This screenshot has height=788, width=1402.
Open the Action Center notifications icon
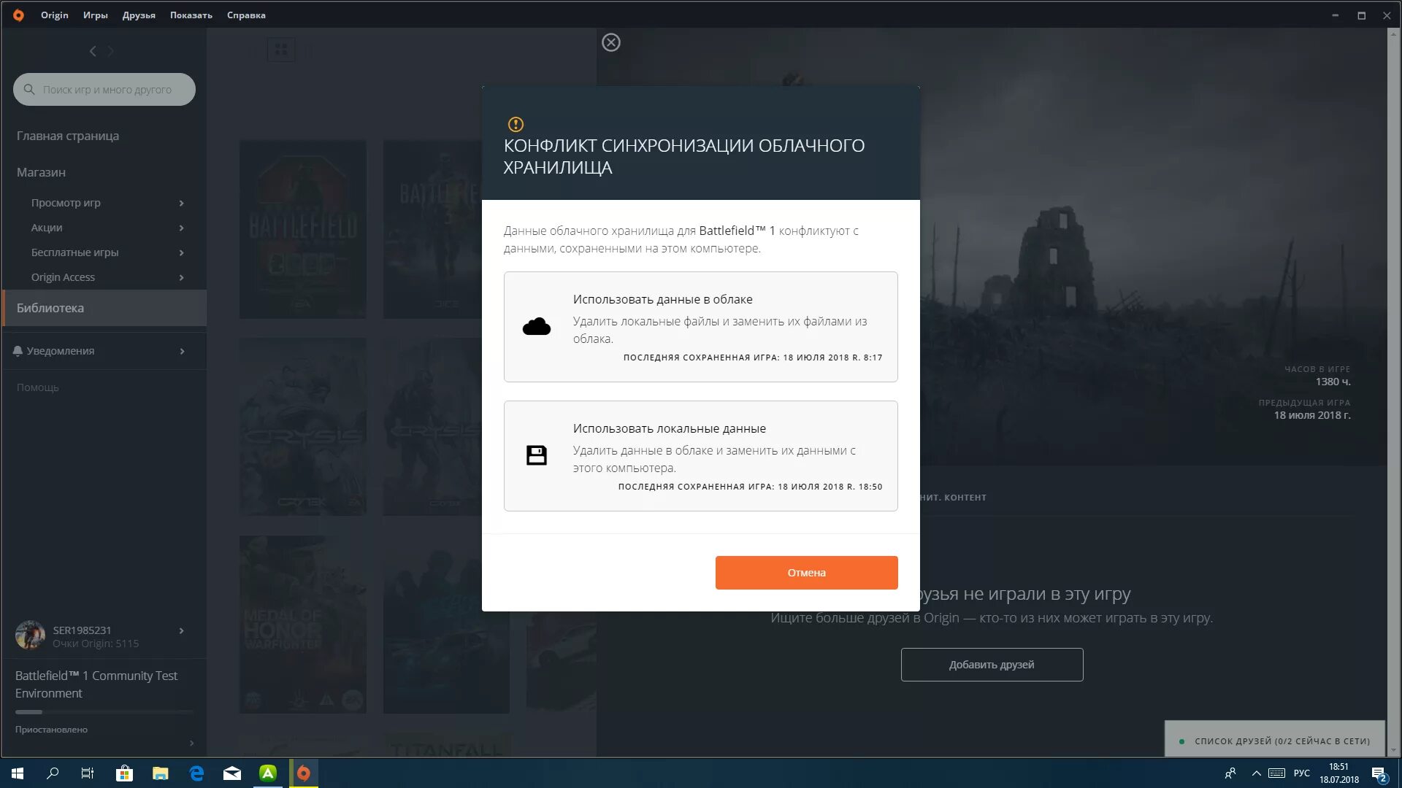[x=1379, y=773]
